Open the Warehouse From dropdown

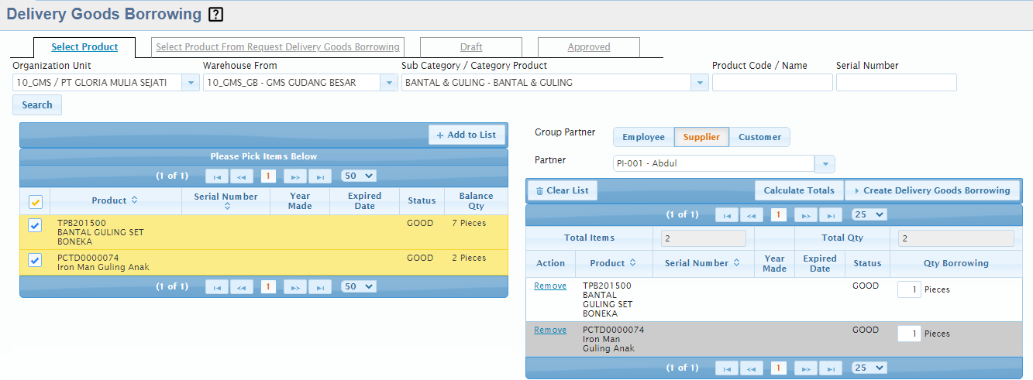point(389,82)
